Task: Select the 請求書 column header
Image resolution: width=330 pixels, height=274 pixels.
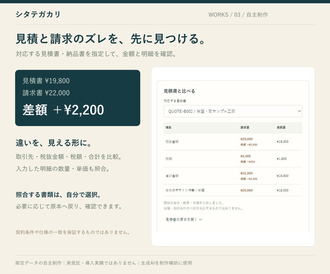Action: pos(245,127)
